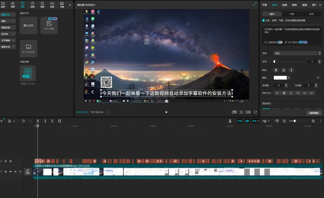Click the white text color swatch
Screen dimensions: 324x198
pos(280,78)
